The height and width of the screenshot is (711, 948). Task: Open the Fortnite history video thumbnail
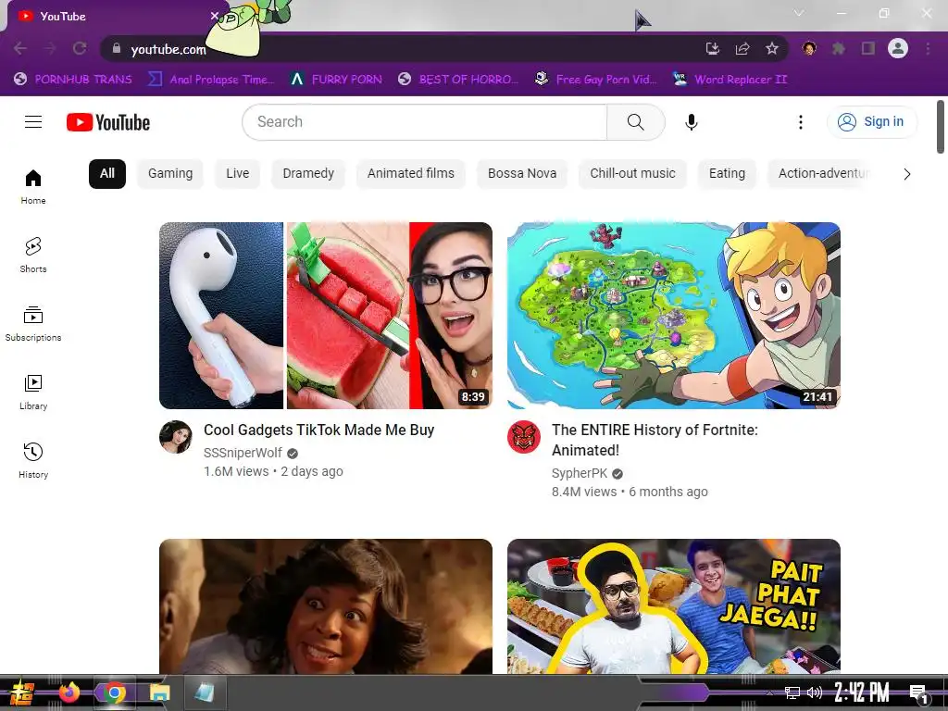(674, 316)
